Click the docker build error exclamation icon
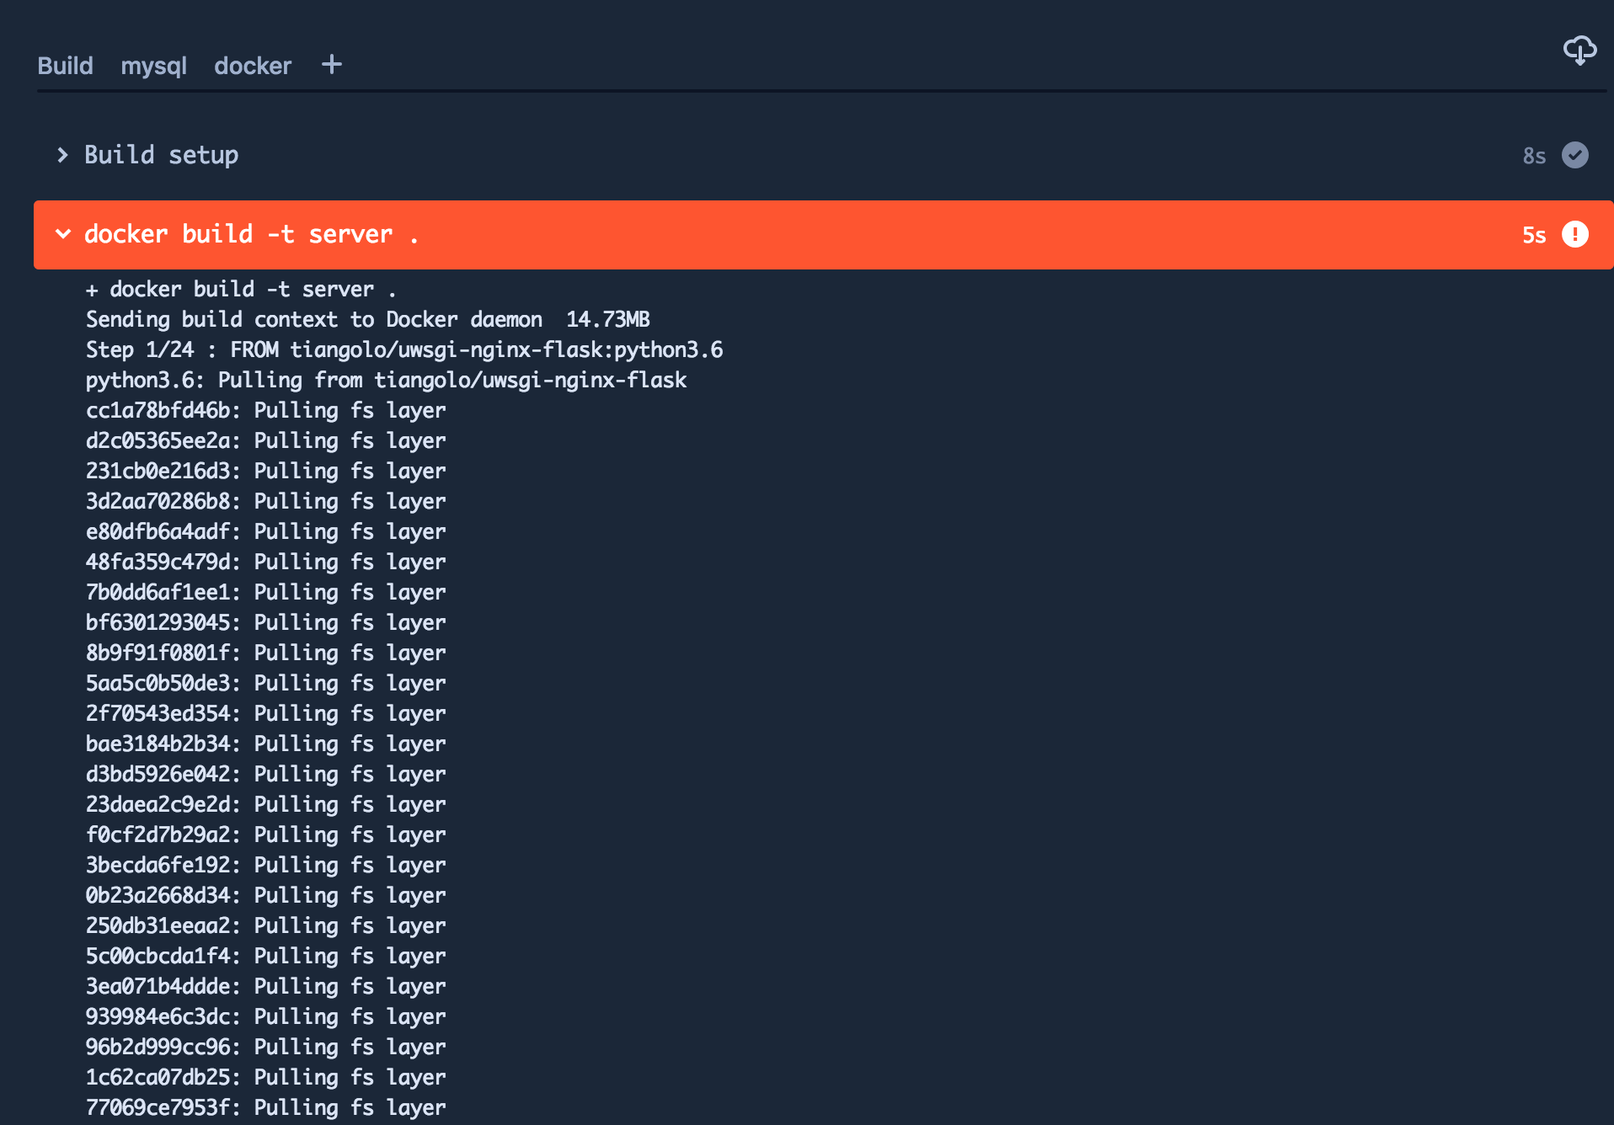Screen dimensions: 1614x1125 [1575, 234]
